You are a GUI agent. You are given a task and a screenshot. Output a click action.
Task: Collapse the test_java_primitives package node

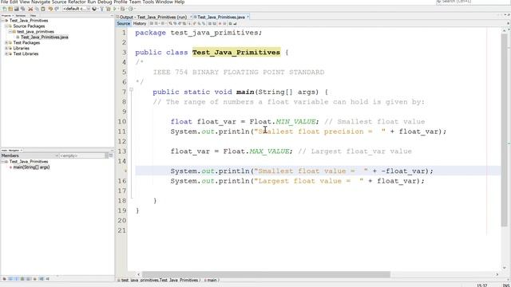(x=10, y=32)
